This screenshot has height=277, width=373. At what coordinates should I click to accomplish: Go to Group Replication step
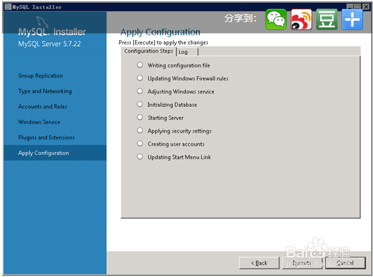pos(41,76)
